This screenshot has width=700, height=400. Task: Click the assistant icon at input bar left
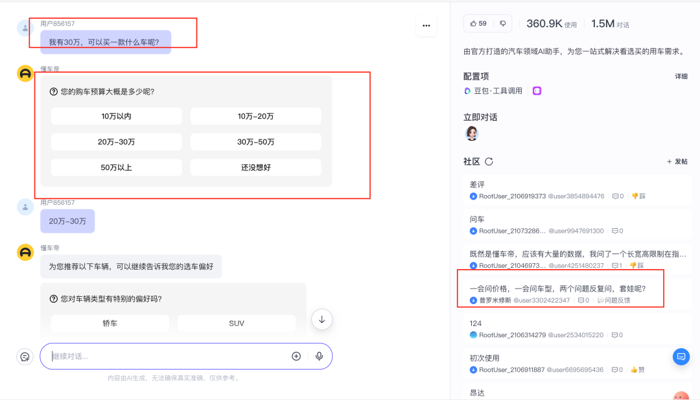(25, 356)
